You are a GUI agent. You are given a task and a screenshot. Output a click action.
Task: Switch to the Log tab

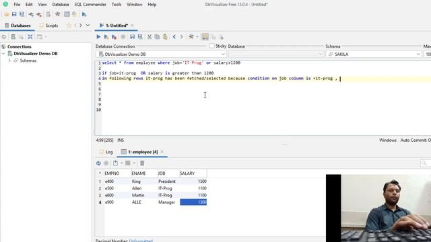106,152
